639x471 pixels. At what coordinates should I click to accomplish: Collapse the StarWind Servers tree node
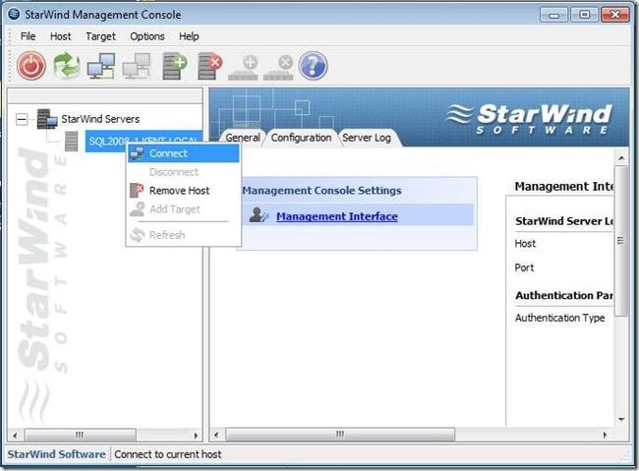point(22,120)
